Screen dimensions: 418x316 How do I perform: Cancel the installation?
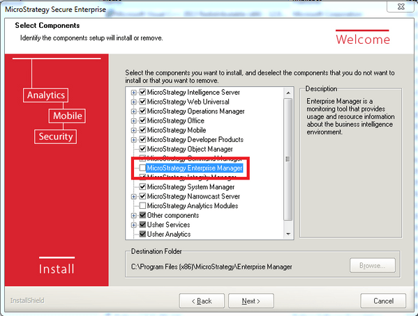pyautogui.click(x=383, y=301)
